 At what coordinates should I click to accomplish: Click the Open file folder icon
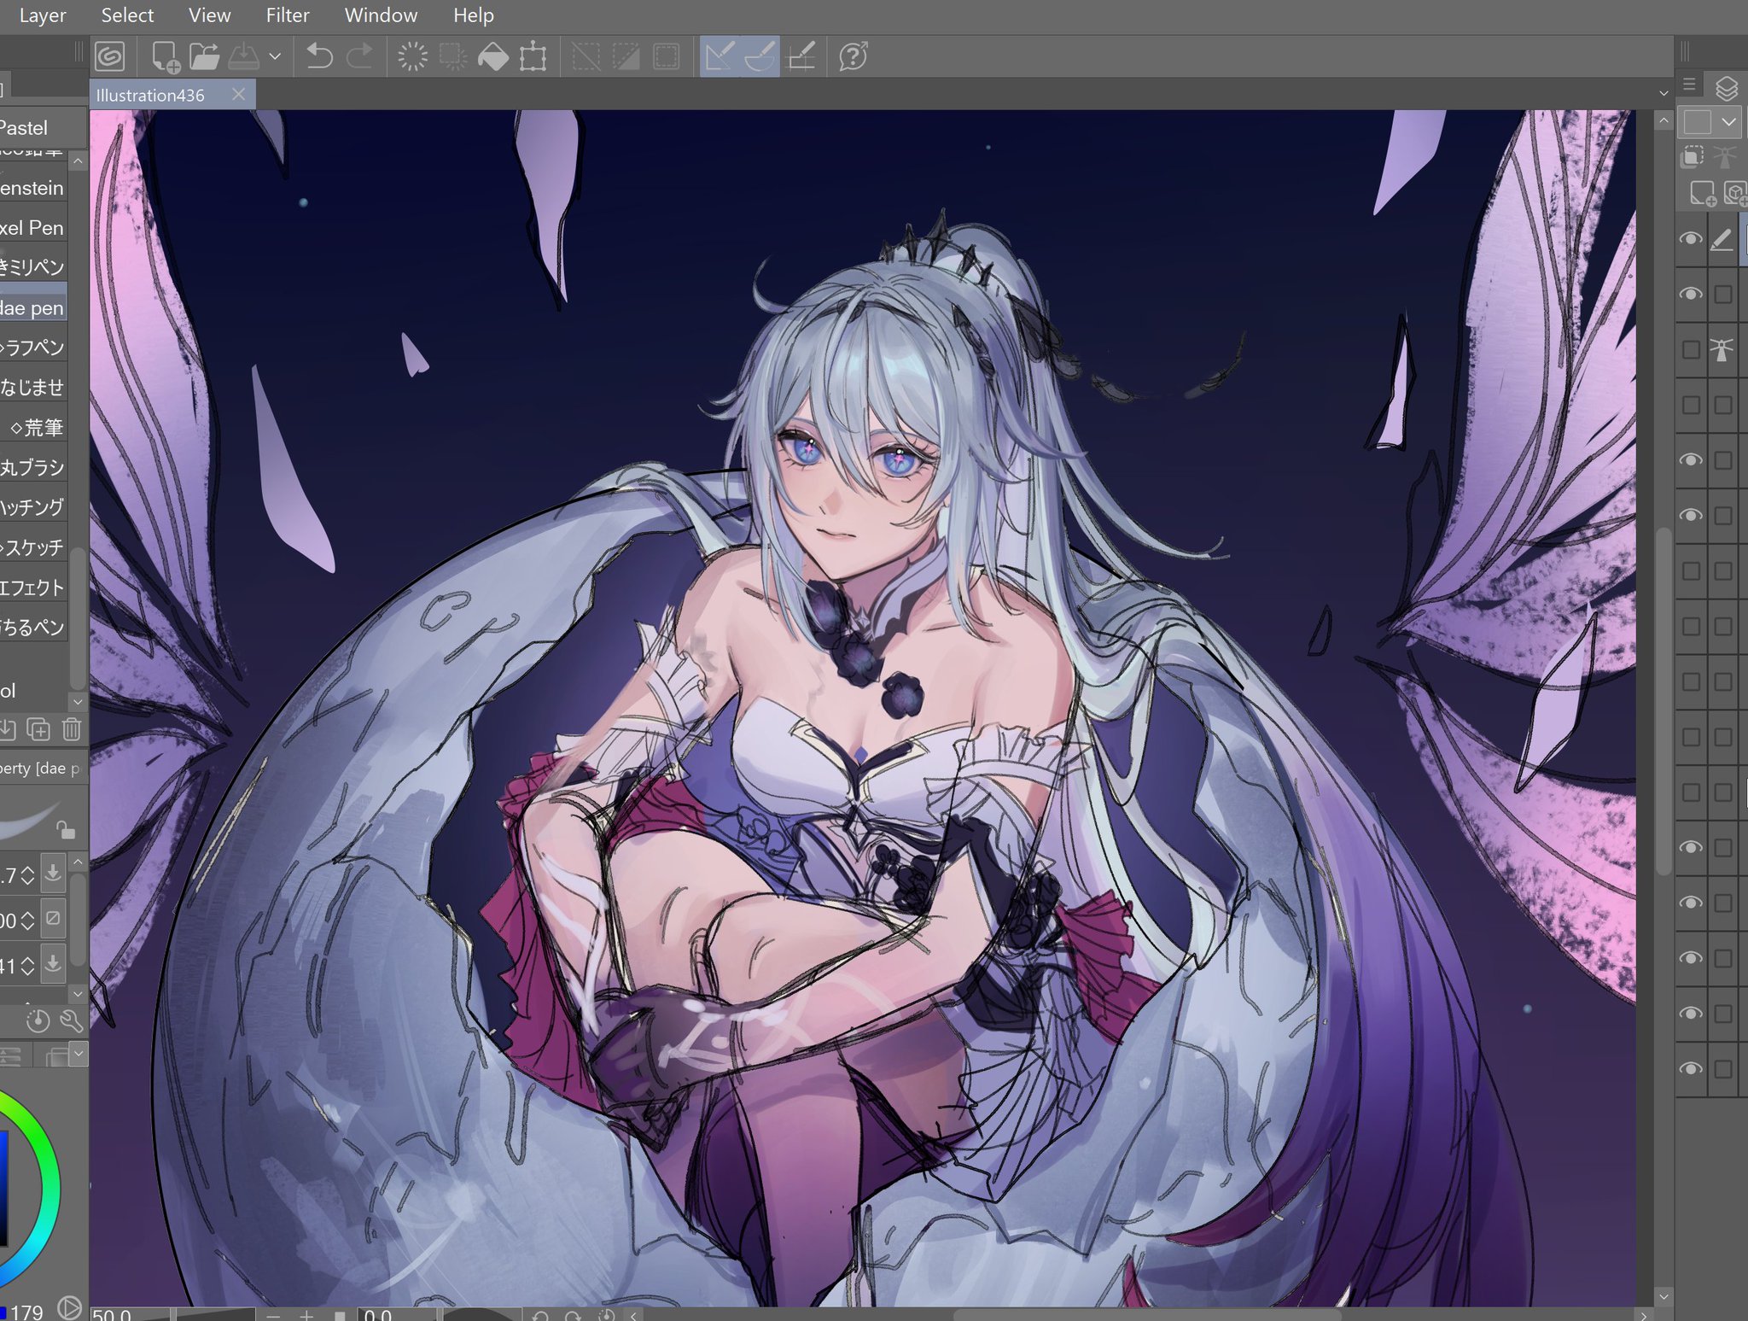click(x=205, y=57)
